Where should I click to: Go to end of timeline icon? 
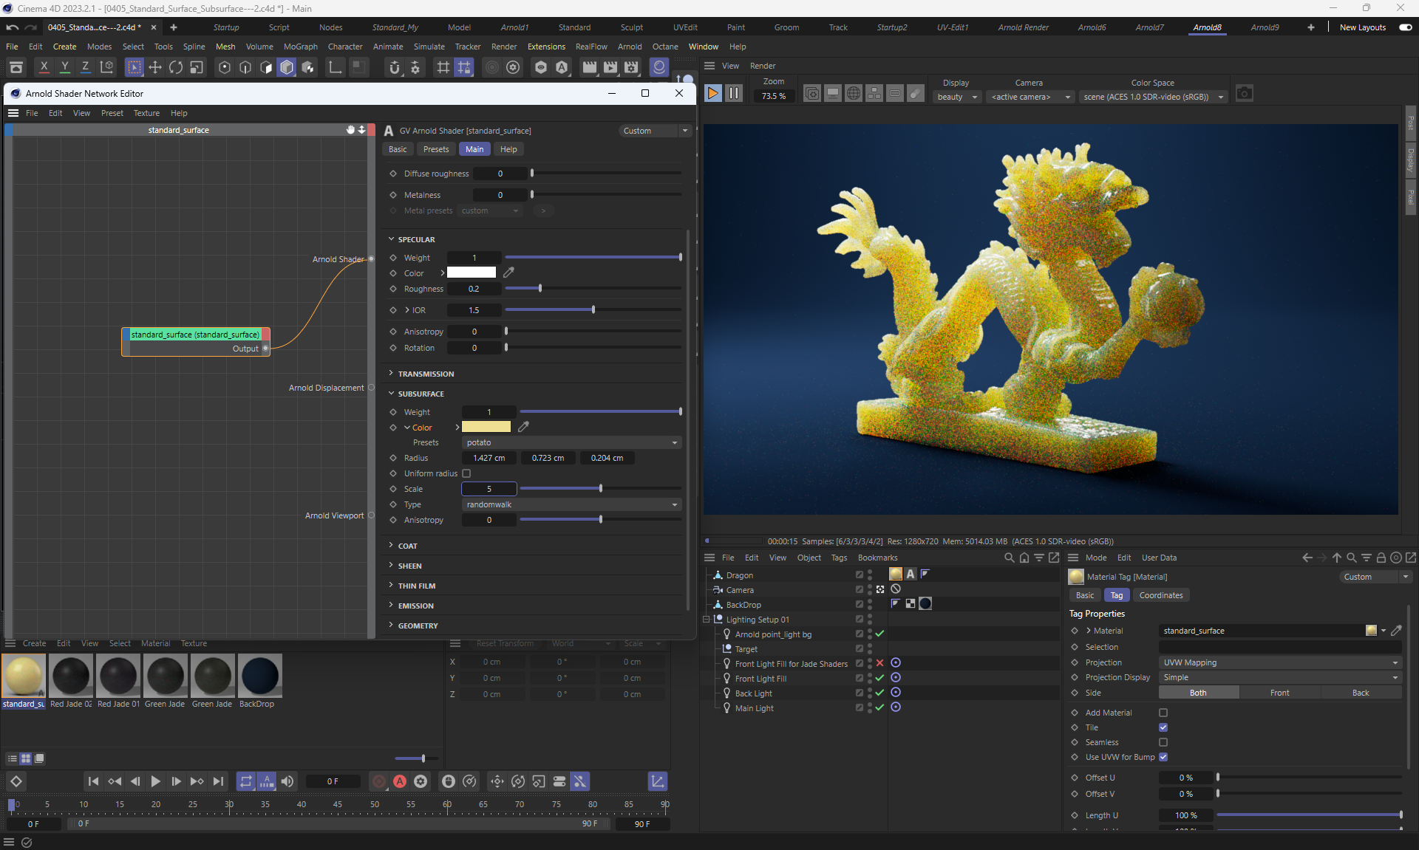[x=218, y=781]
